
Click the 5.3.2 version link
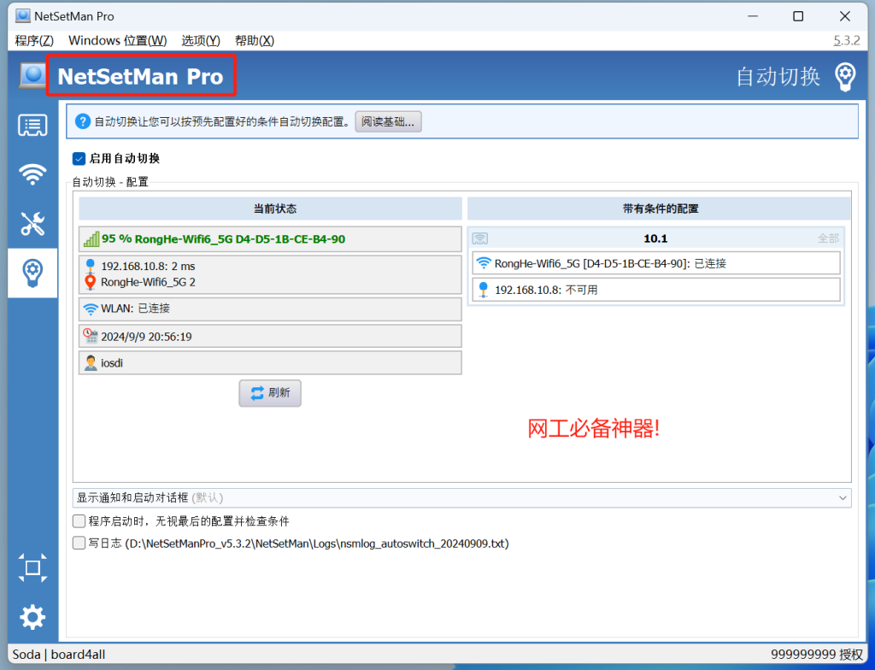pos(847,41)
